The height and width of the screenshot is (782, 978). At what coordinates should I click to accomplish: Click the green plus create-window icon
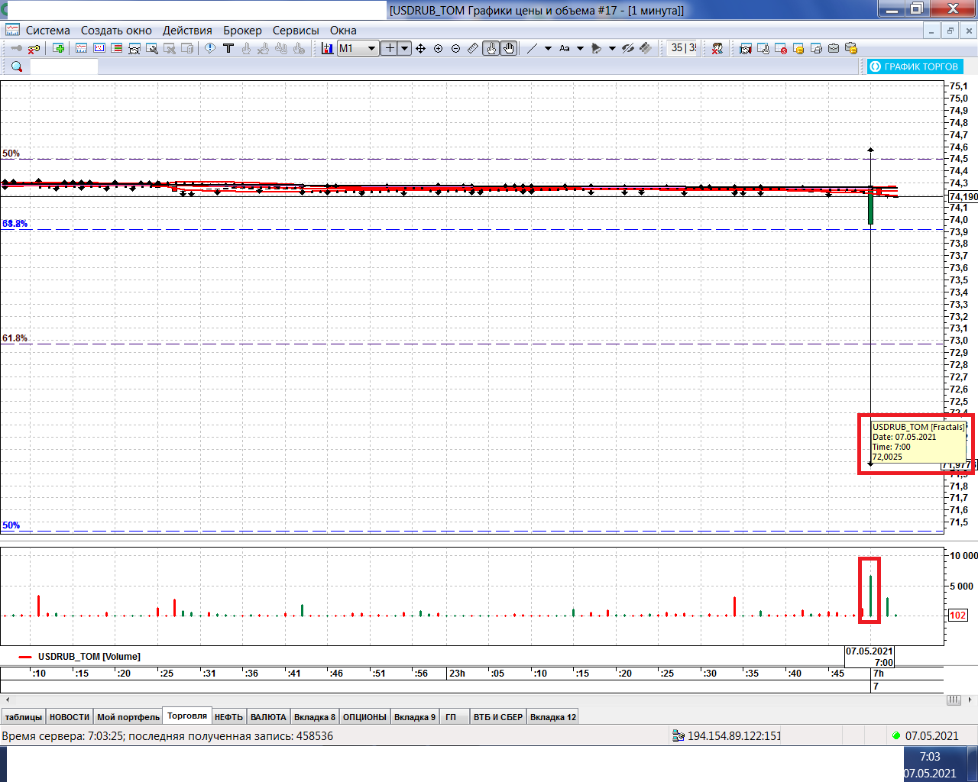pyautogui.click(x=59, y=48)
